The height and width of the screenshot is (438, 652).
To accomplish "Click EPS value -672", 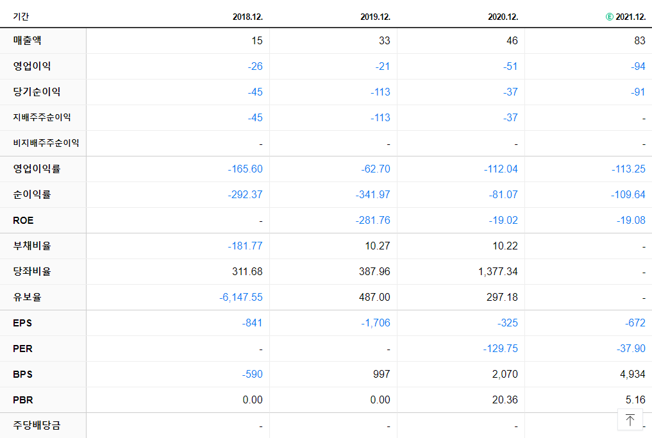I will click(x=635, y=323).
